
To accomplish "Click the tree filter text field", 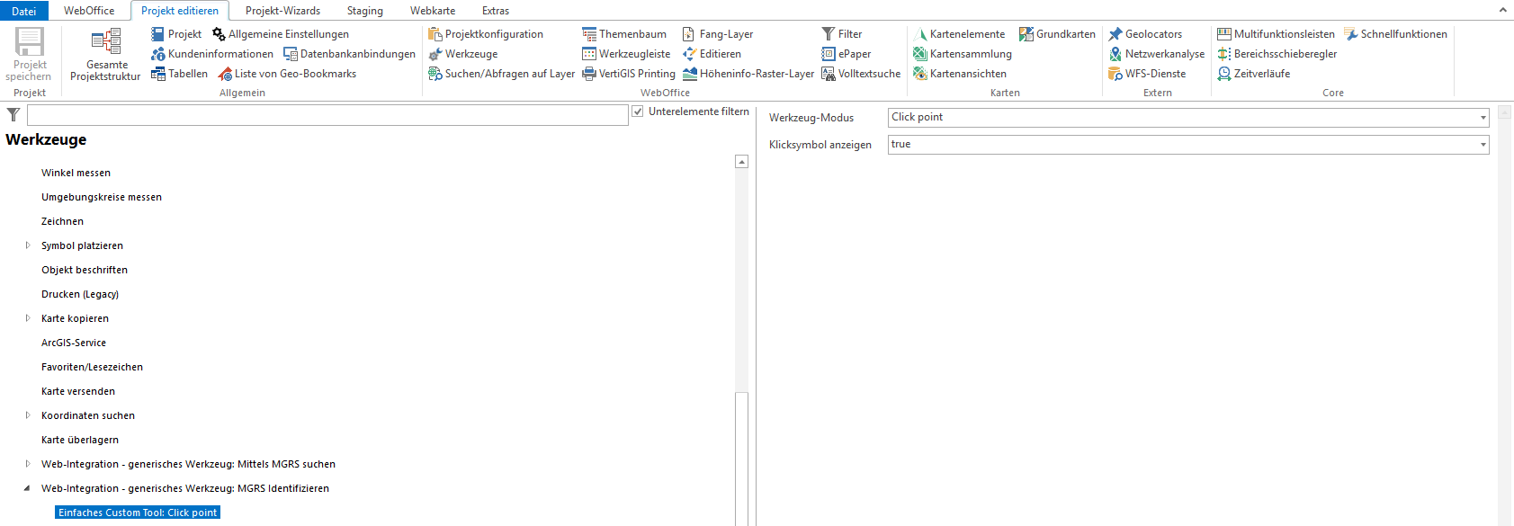I will [327, 114].
